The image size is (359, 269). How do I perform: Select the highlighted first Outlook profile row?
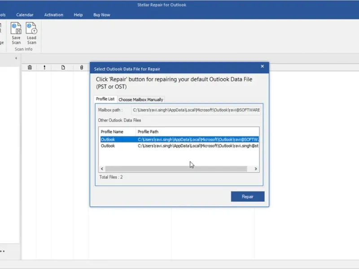click(x=179, y=139)
